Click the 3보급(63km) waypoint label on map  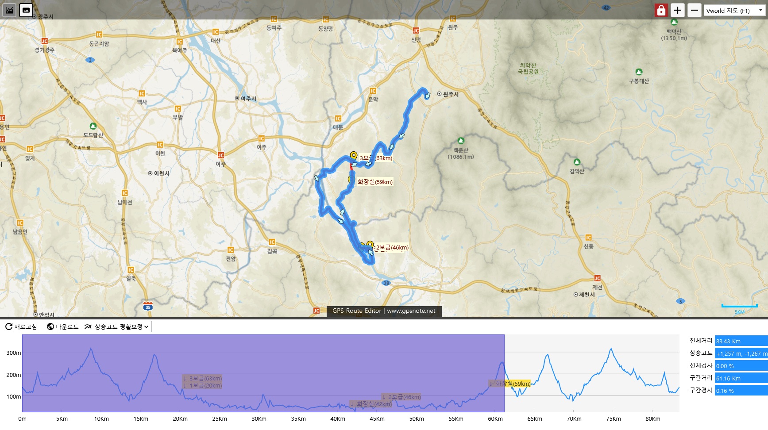point(376,158)
